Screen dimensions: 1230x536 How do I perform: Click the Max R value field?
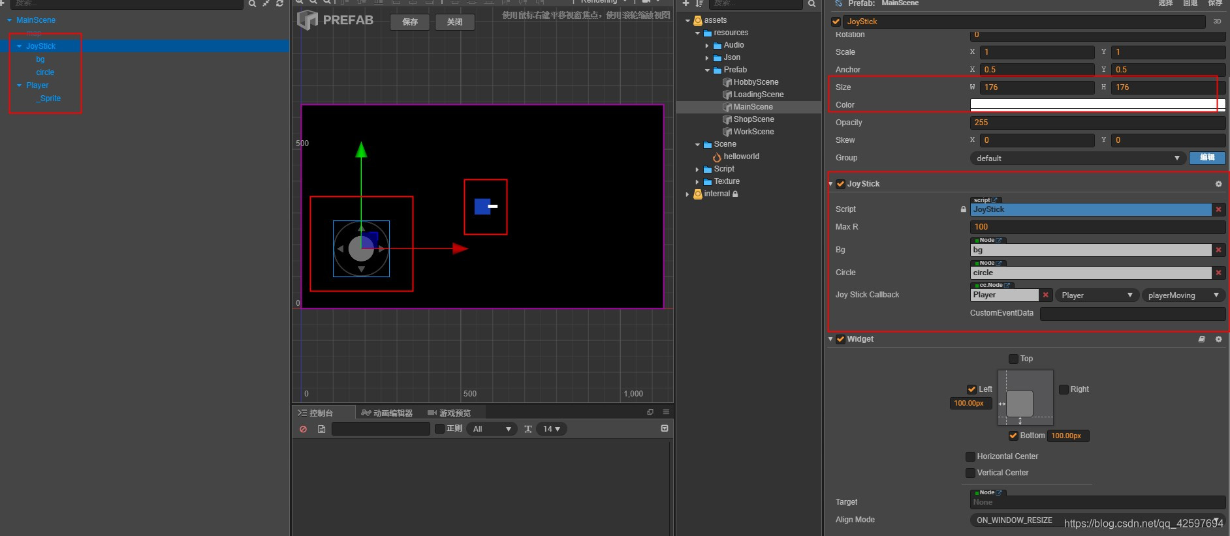1097,227
